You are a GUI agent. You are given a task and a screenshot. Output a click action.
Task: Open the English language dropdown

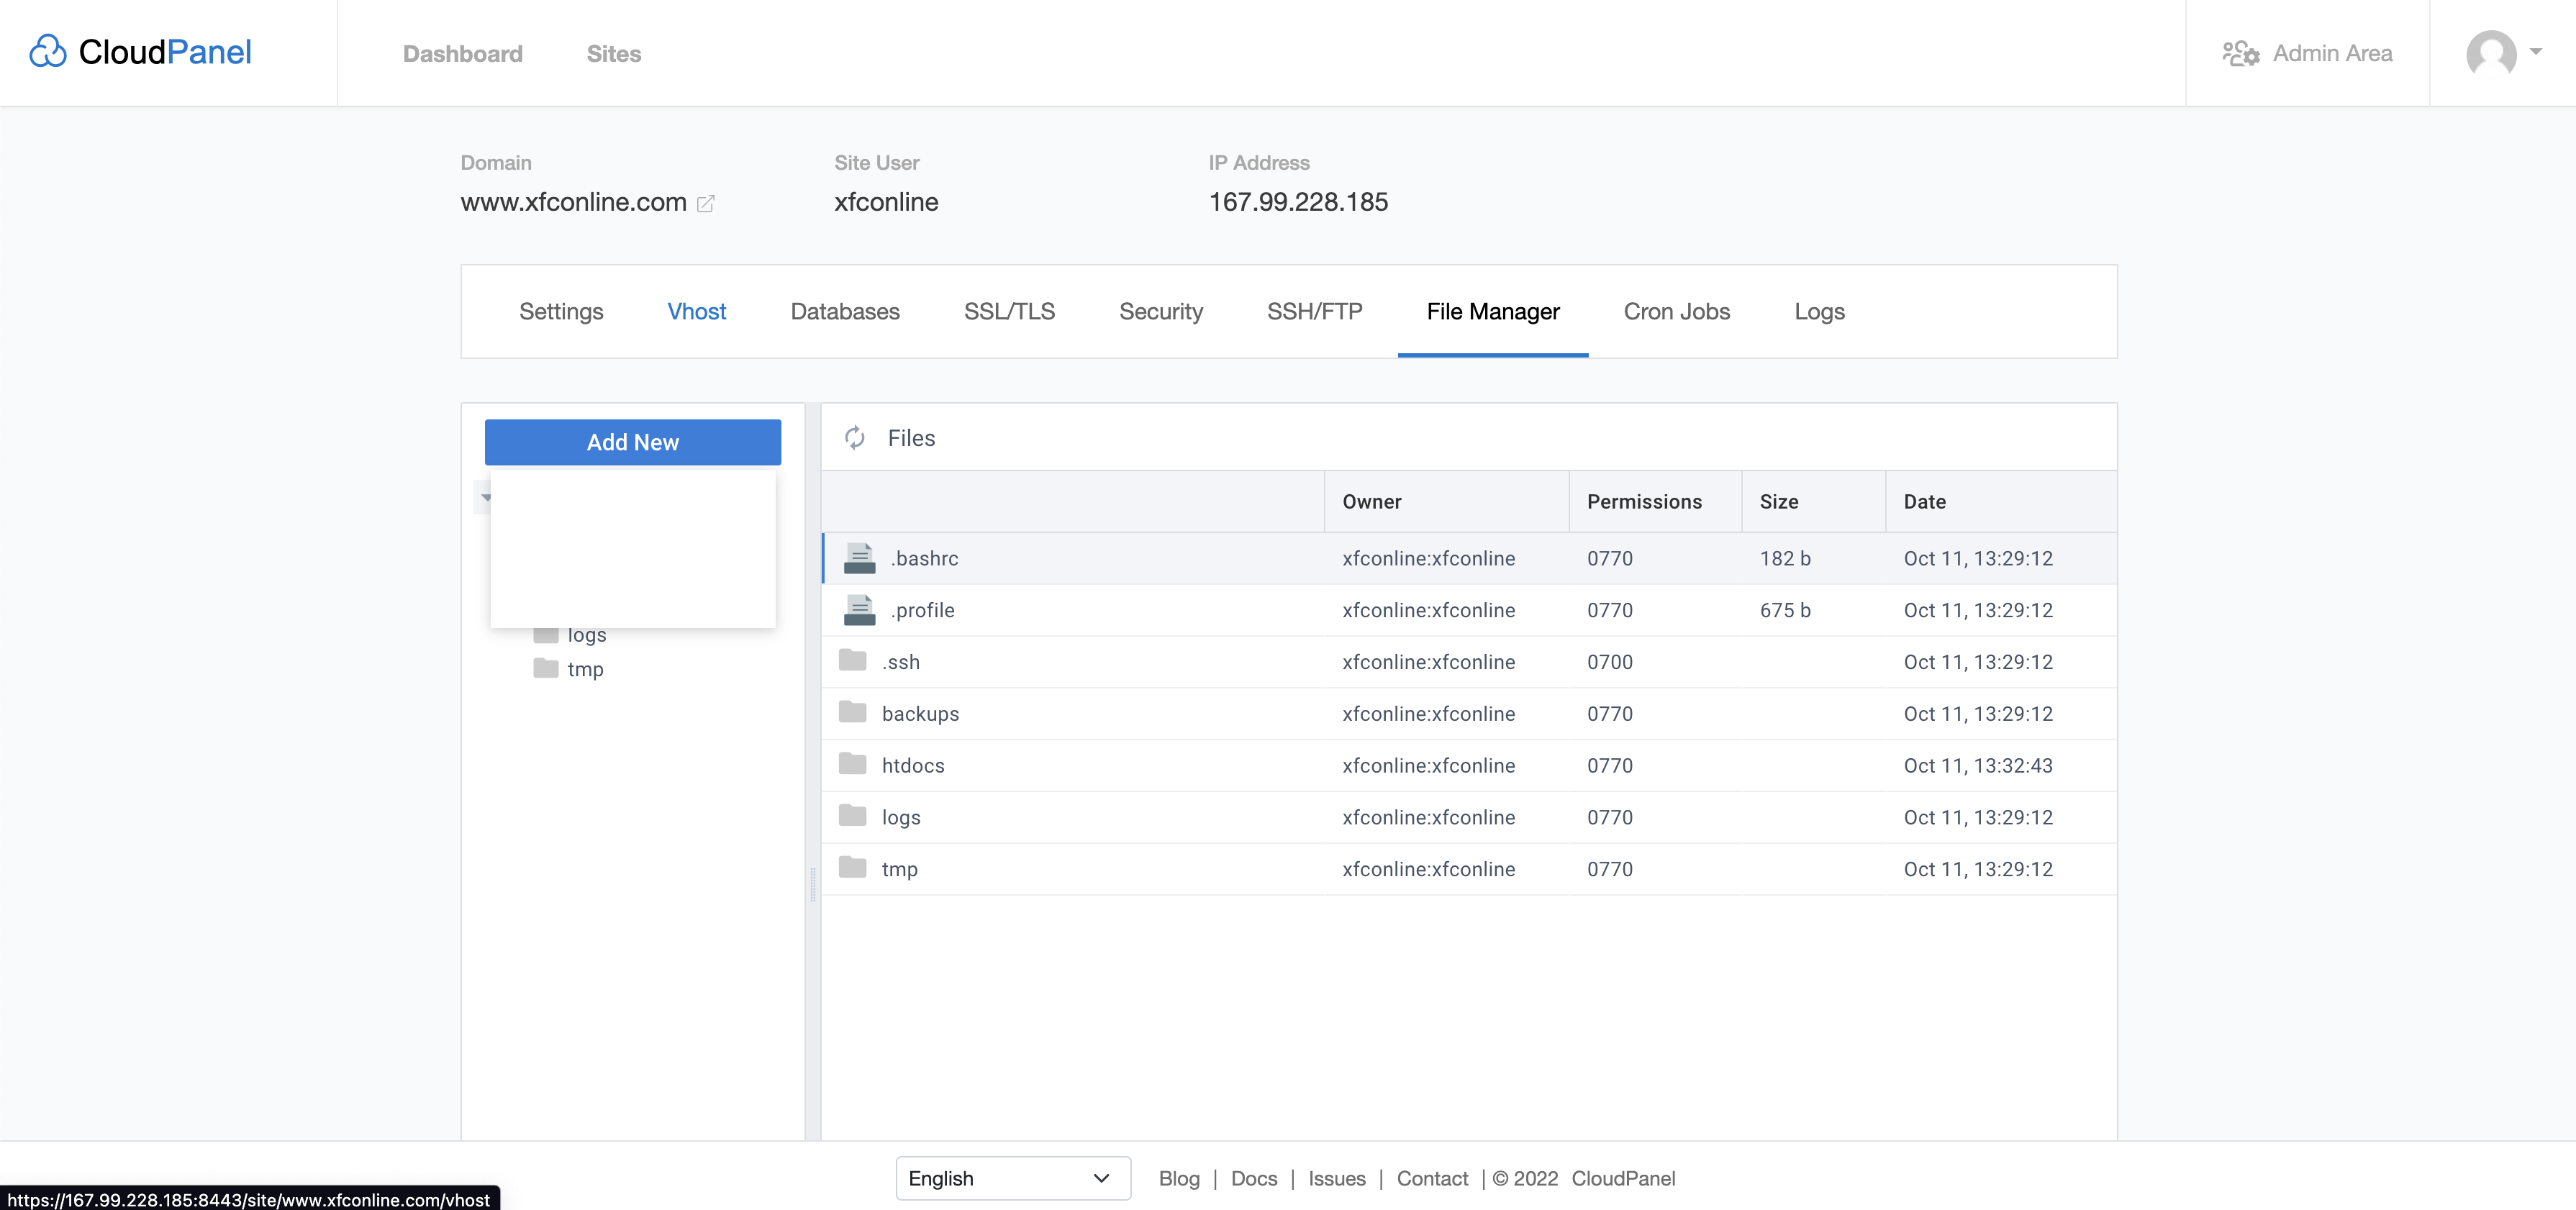click(x=1012, y=1178)
